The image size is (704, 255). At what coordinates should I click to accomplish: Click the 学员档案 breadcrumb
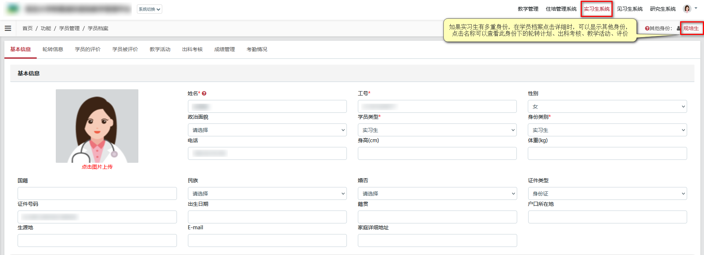pyautogui.click(x=98, y=28)
